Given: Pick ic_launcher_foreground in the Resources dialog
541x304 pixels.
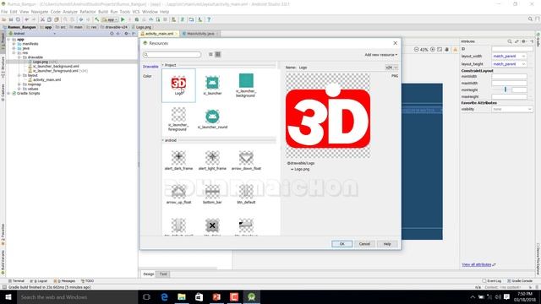Looking at the screenshot, I should pos(178,119).
